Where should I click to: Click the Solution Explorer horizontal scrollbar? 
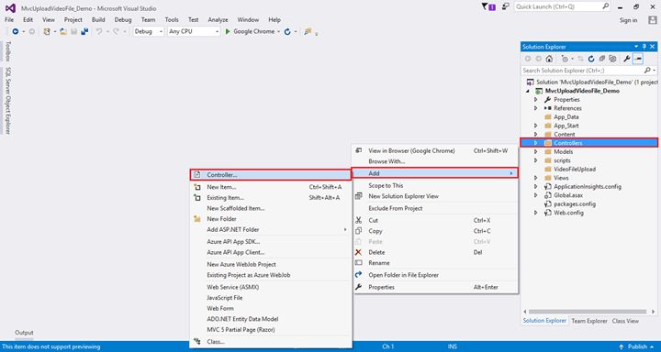tap(588, 312)
